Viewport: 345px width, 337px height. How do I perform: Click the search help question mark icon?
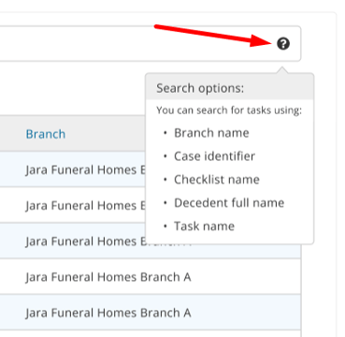(283, 44)
